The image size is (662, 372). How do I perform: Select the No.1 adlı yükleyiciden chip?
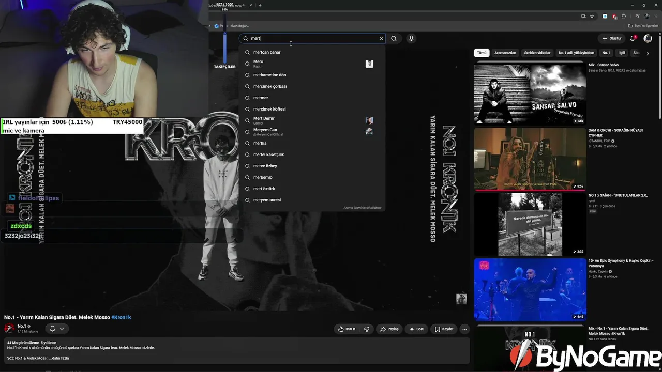(x=576, y=53)
